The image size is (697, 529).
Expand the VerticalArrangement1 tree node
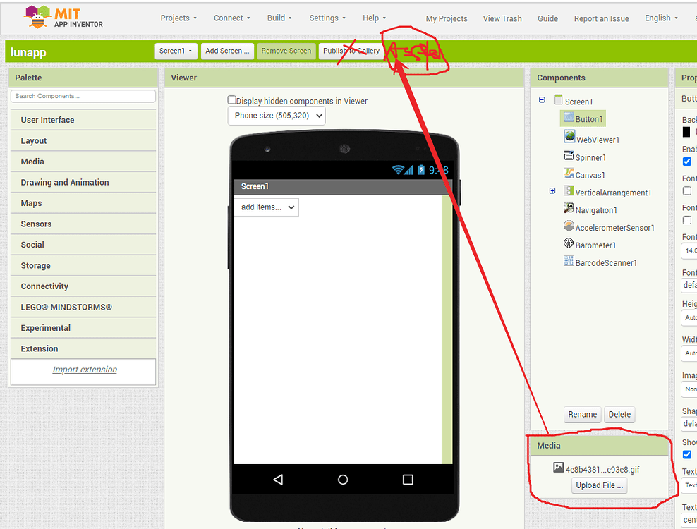tap(552, 191)
